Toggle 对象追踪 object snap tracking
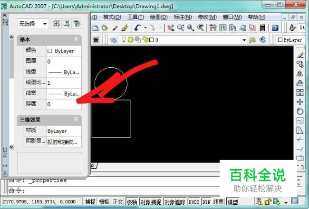This screenshot has width=309, height=209. [175, 202]
